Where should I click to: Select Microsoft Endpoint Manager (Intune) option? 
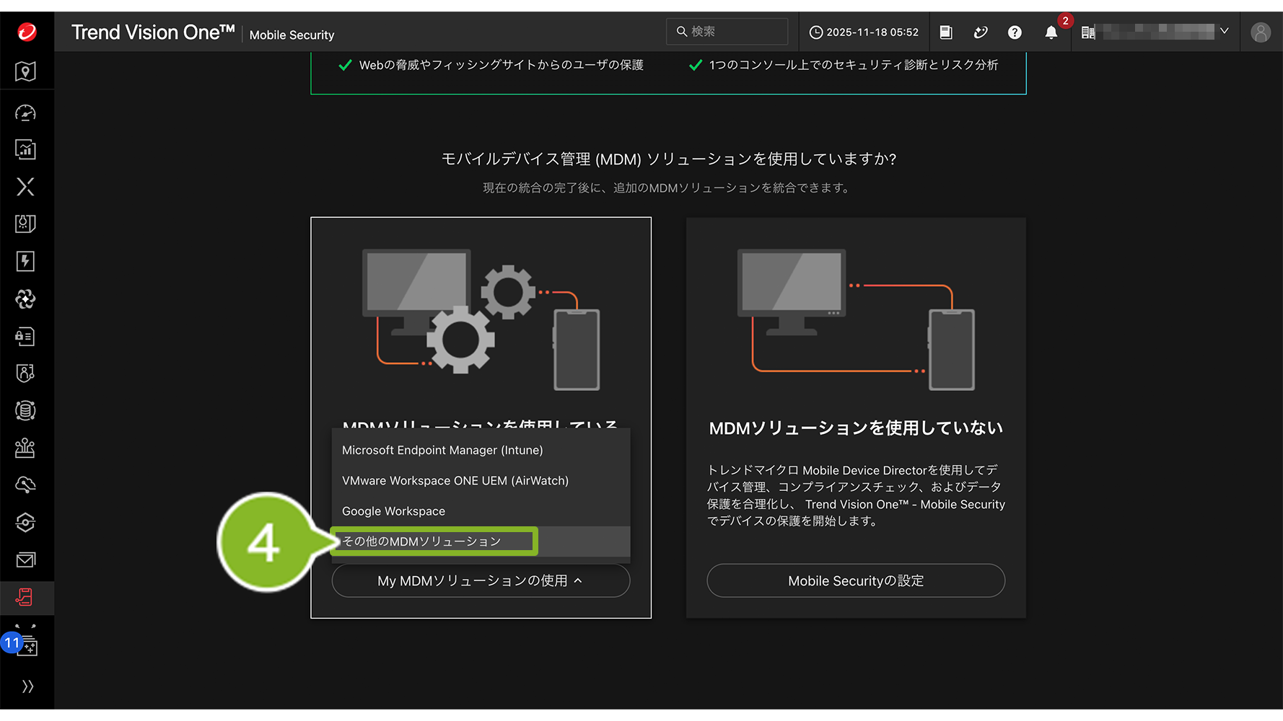442,450
